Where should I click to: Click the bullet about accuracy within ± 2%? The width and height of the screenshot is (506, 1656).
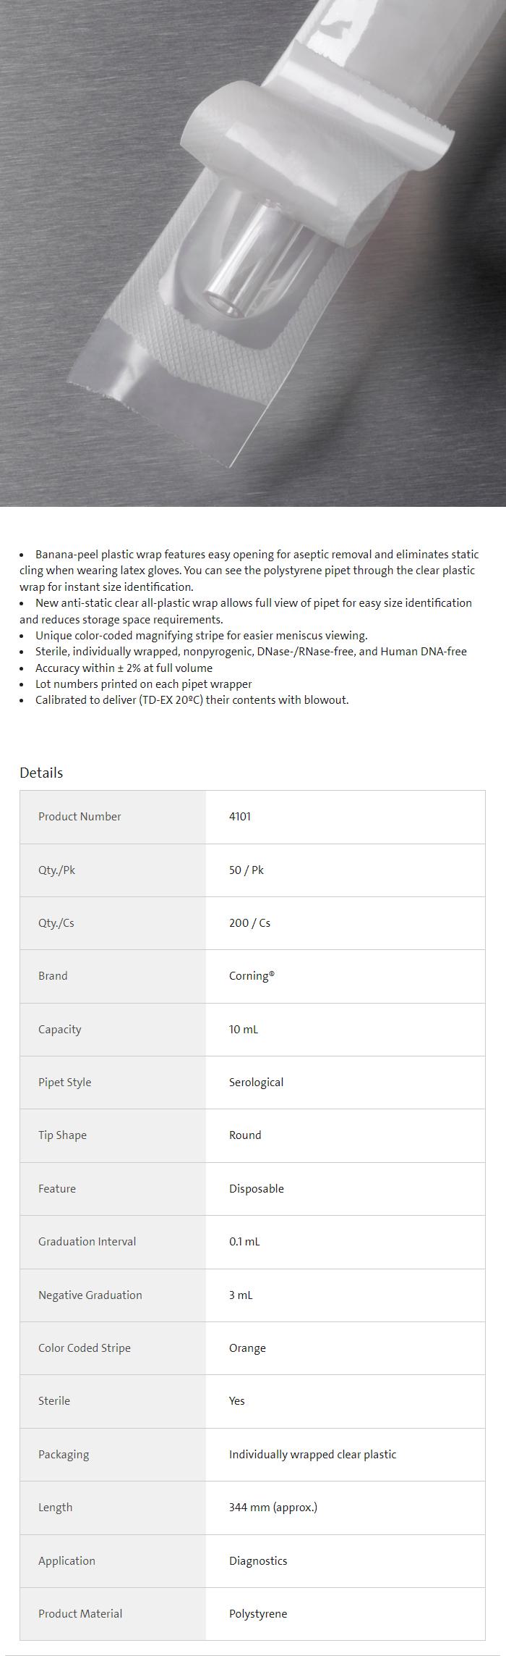[x=124, y=668]
